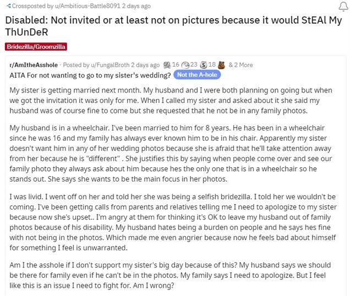Click the notification bell icon
350x296 pixels.
tap(343, 7)
